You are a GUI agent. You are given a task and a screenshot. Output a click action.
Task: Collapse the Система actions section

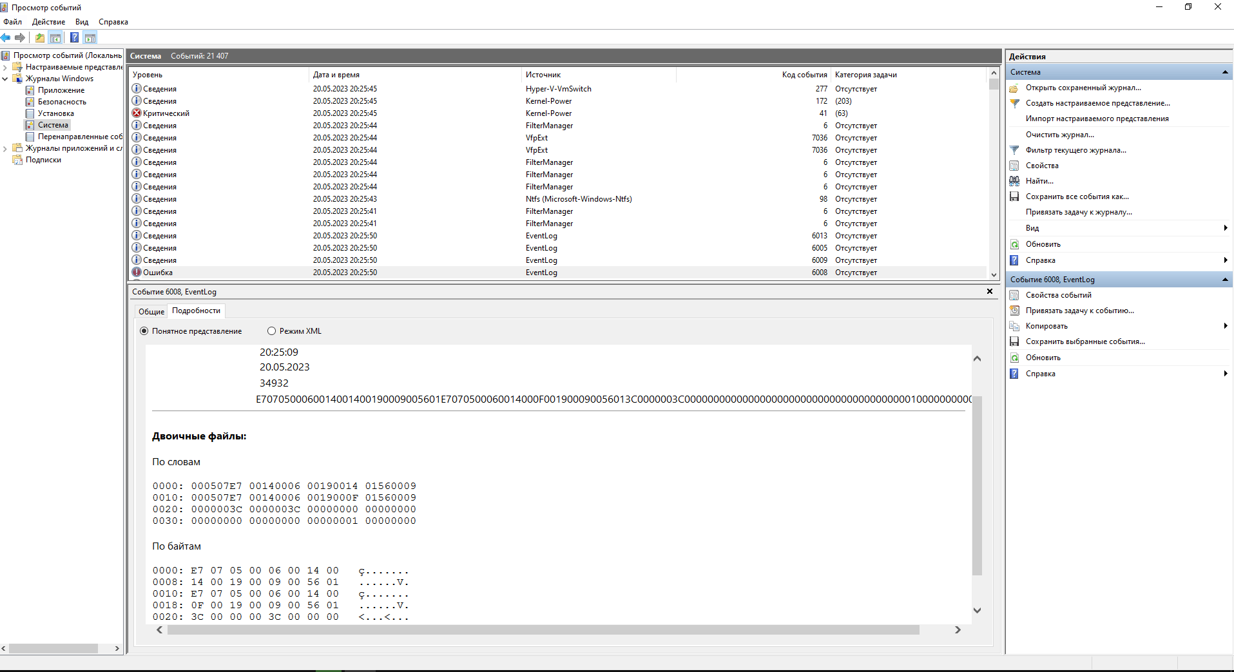(x=1225, y=72)
